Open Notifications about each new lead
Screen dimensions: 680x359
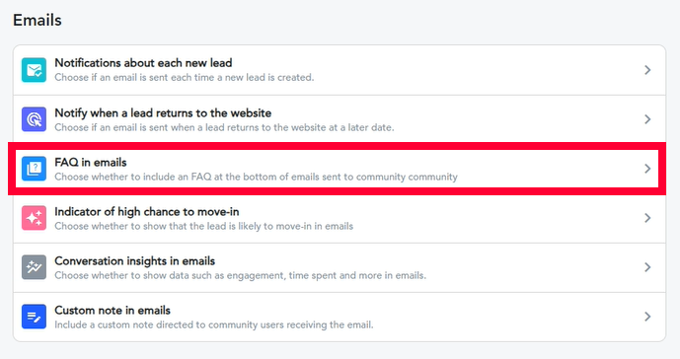pyautogui.click(x=340, y=70)
